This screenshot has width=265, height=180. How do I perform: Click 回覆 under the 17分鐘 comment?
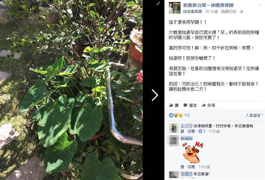191,132
